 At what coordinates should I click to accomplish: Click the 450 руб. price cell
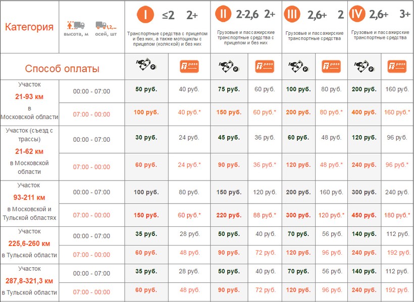pos(364,215)
